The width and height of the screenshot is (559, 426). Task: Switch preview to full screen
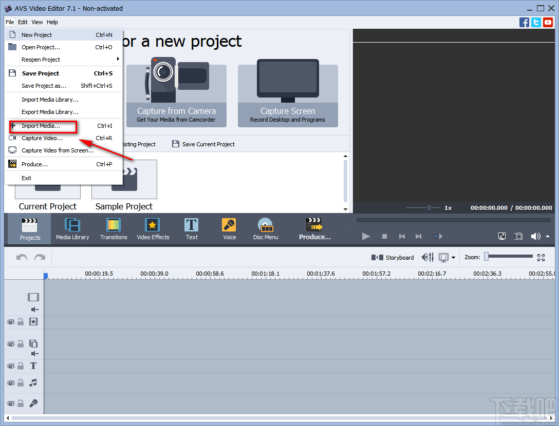coord(502,236)
